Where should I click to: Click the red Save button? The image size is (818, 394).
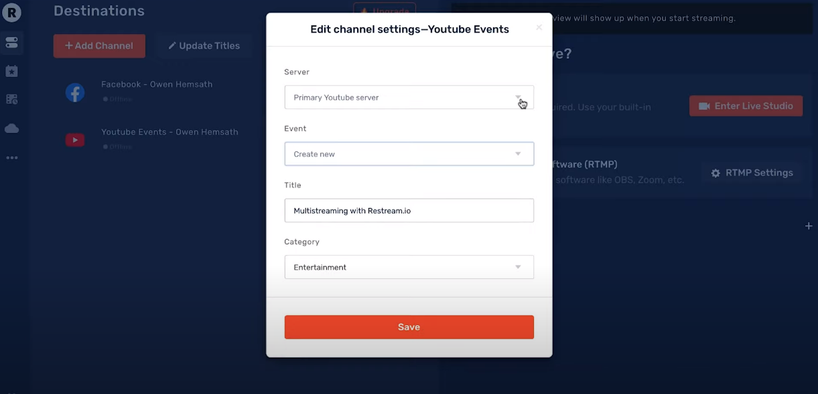(x=409, y=327)
